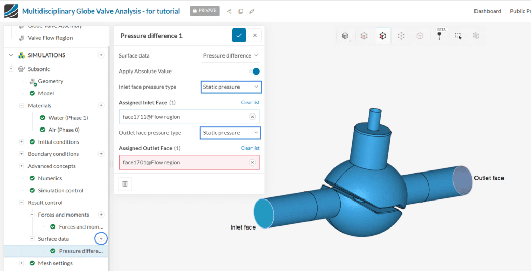Clear list of Assigned Outlet Face

click(x=250, y=148)
